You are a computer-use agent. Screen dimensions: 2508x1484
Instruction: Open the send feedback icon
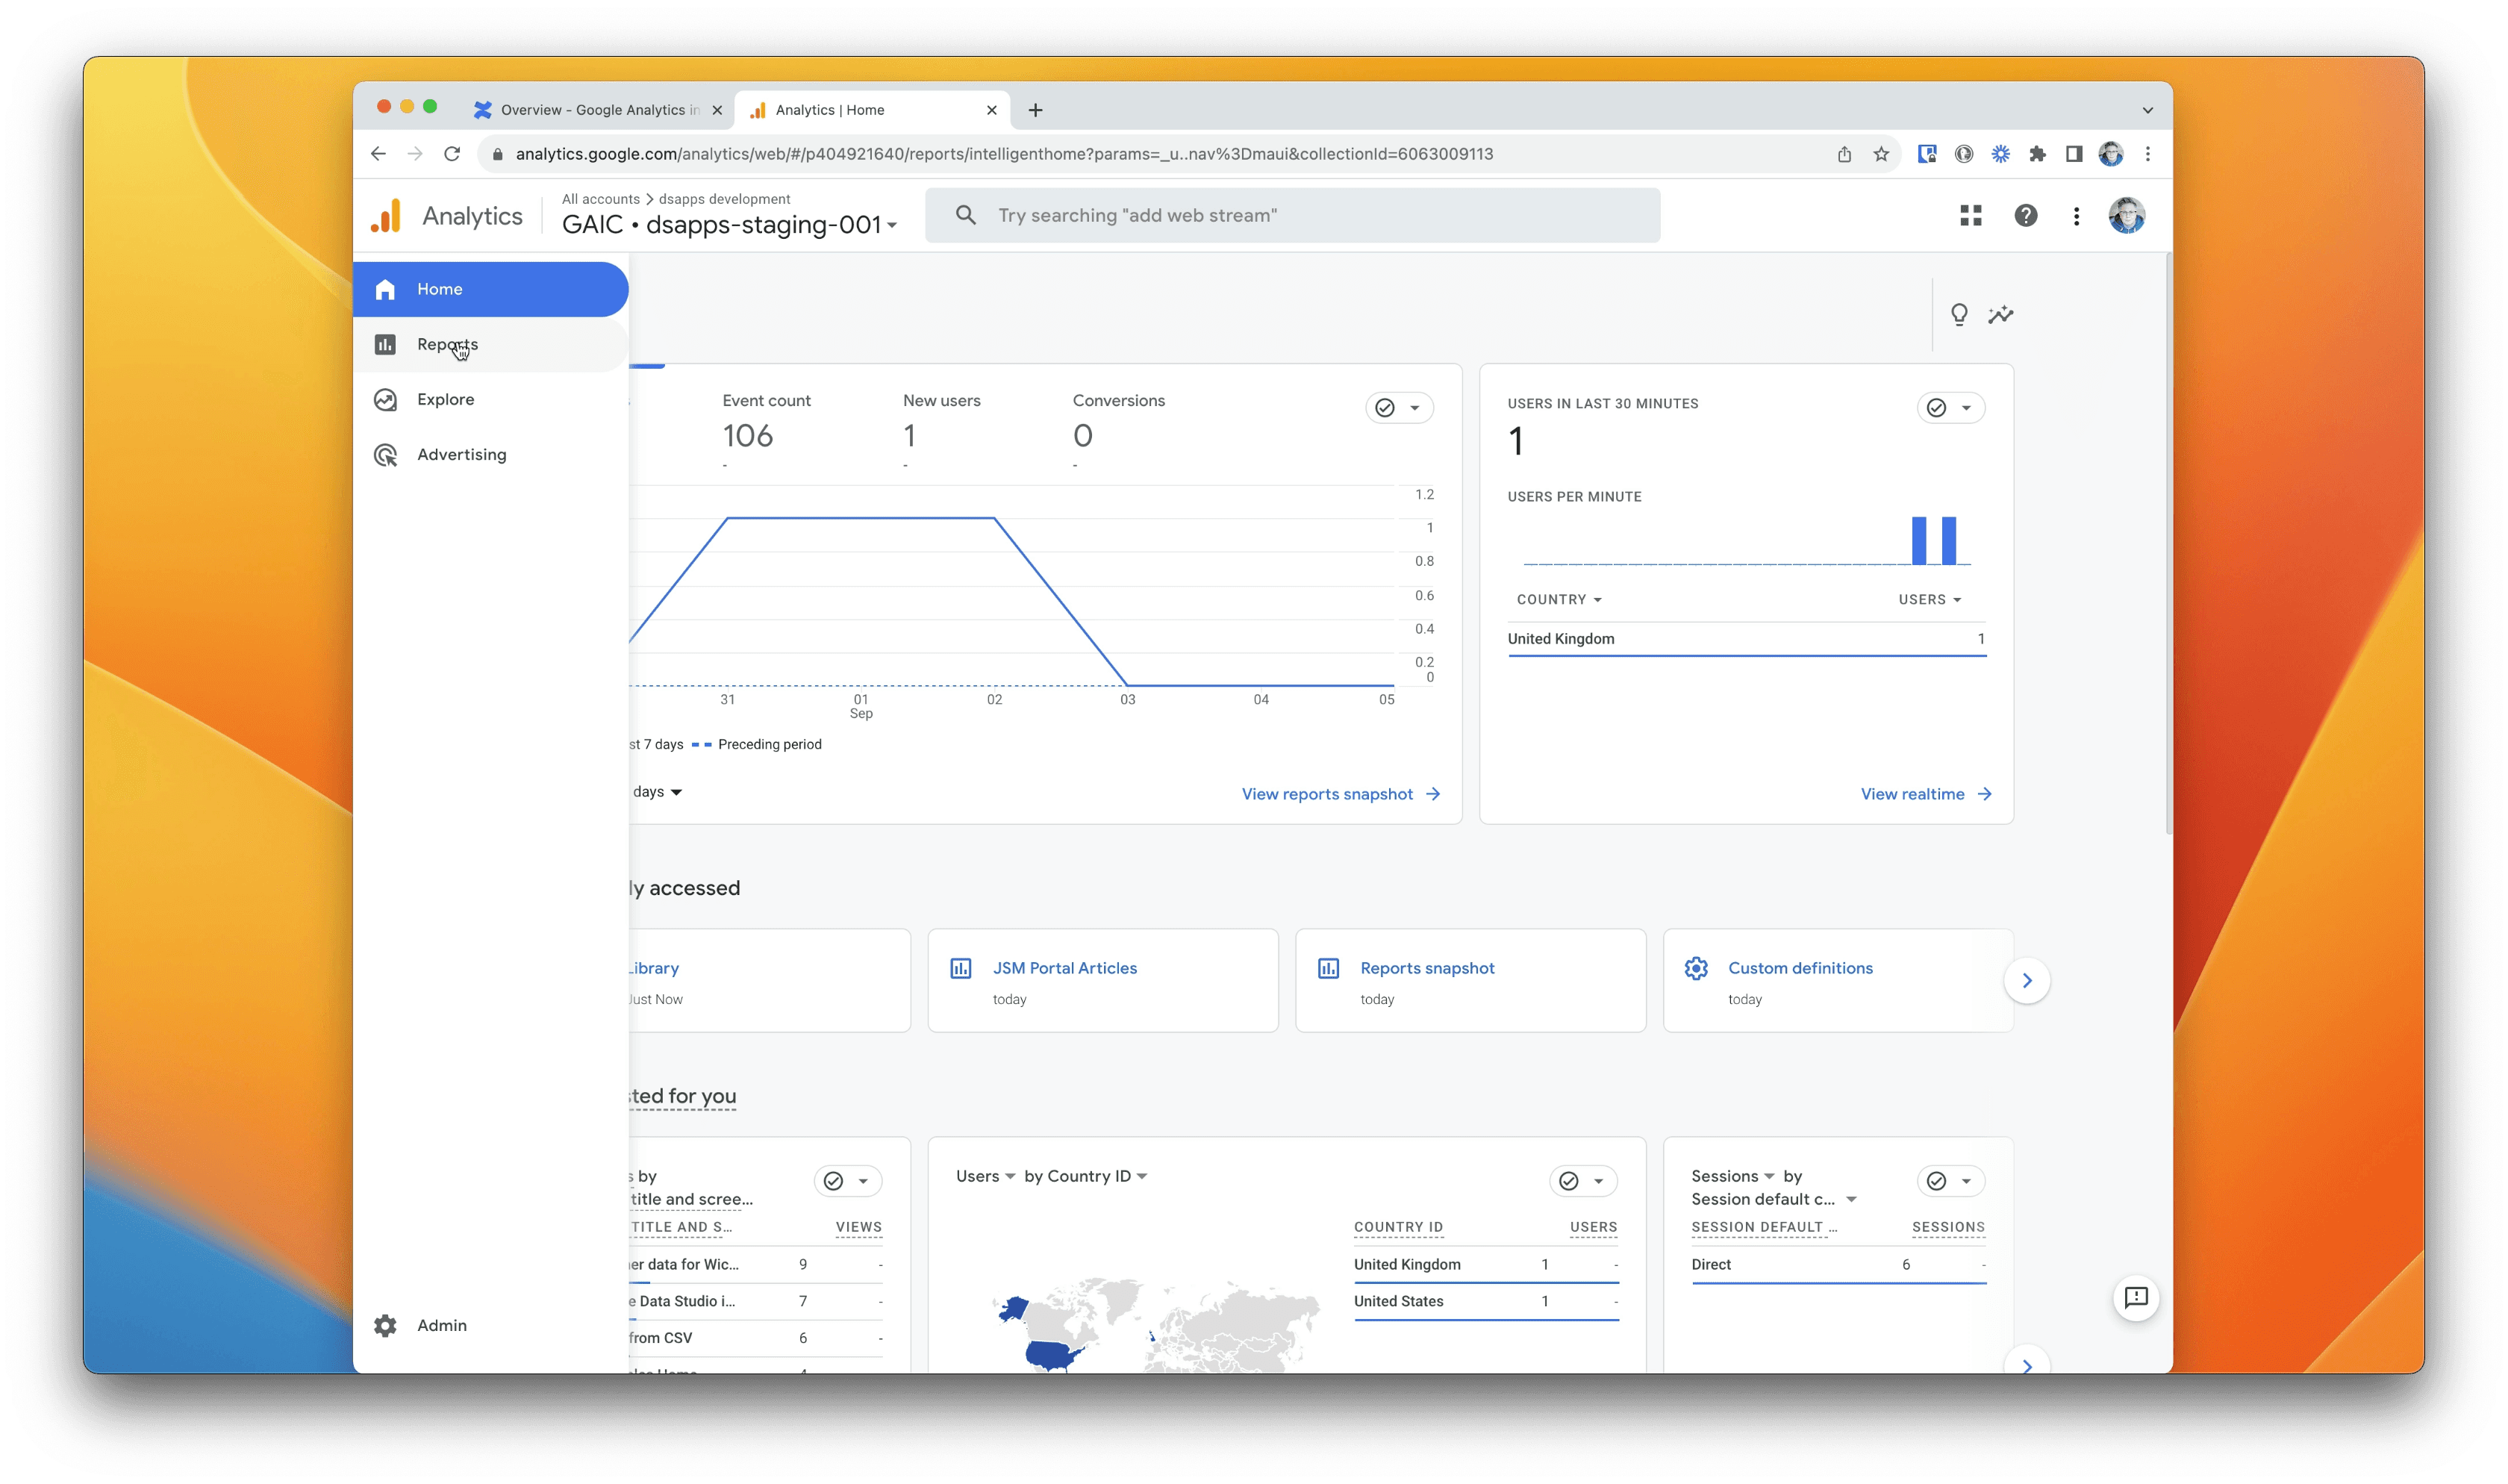click(x=2135, y=1298)
